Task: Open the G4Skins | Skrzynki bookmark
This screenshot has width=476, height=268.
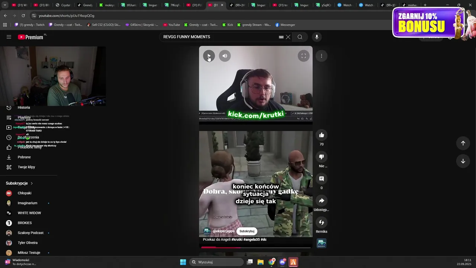Action: coord(142,25)
